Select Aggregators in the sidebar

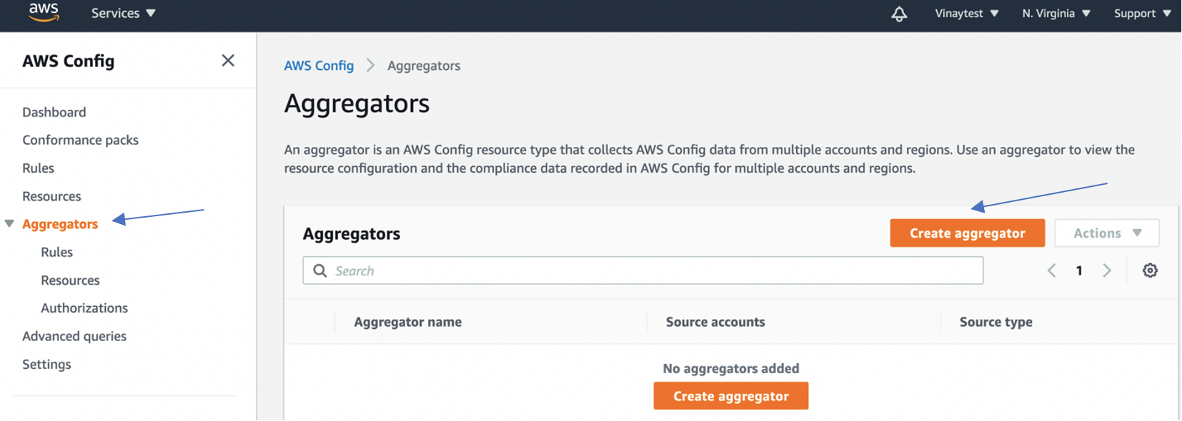pos(60,224)
